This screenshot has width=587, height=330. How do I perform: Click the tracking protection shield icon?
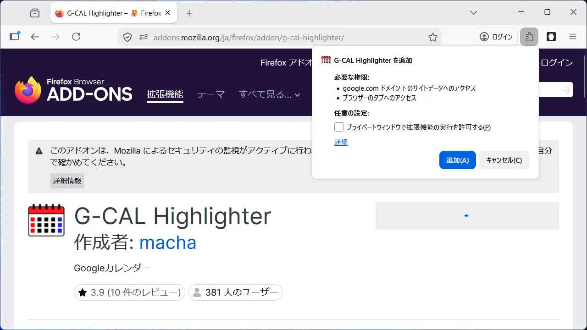128,37
